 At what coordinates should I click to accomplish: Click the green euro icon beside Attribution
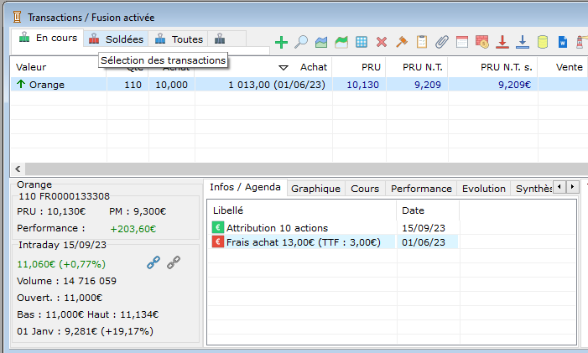tap(217, 227)
